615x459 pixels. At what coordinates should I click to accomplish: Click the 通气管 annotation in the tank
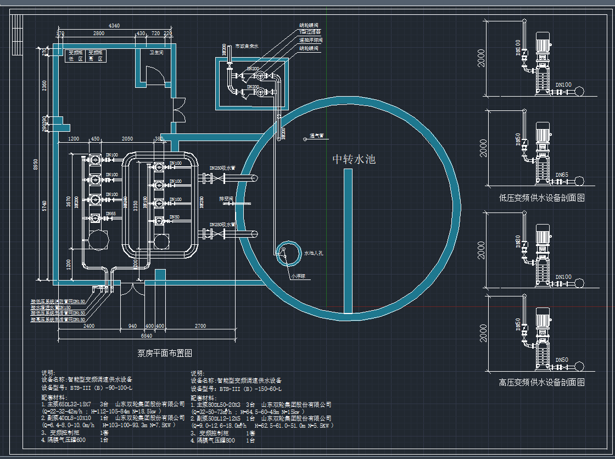tap(317, 135)
